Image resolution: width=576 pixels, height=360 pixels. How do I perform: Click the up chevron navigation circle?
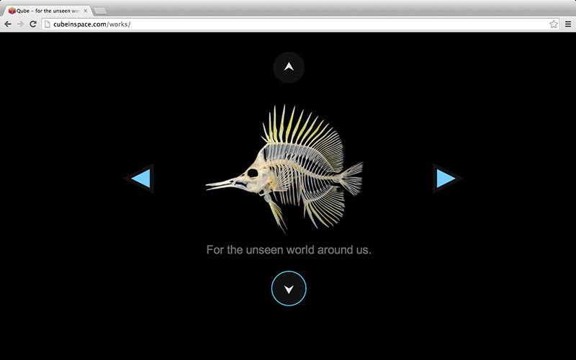[289, 67]
